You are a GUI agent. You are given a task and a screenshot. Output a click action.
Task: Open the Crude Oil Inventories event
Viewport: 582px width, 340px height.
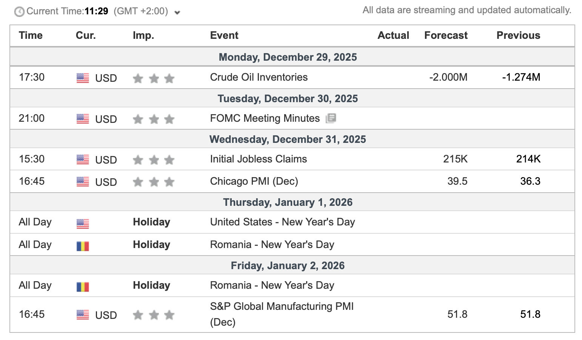259,77
